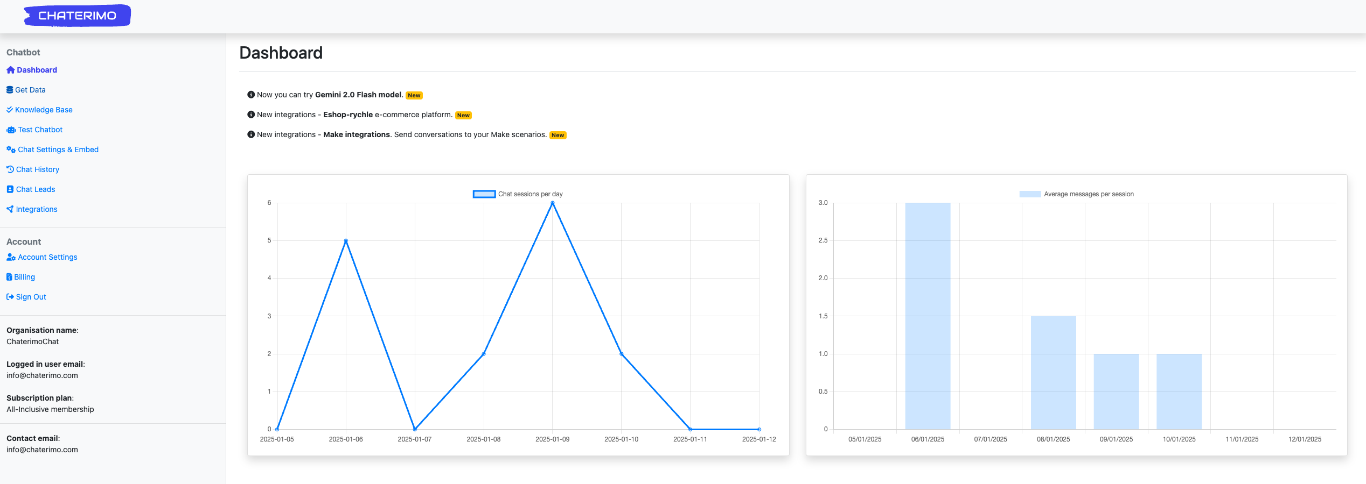Click the Billing invoice icon
The image size is (1366, 484).
(x=9, y=277)
